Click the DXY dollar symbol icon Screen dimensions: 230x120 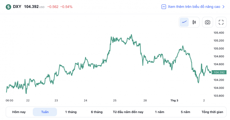[8, 7]
